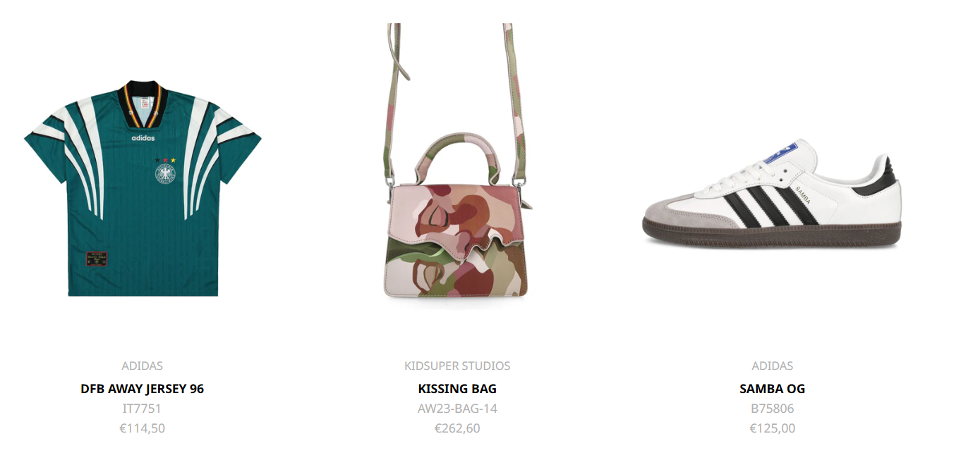Open the green DFB Away Jersey image
The width and height of the screenshot is (973, 453).
coord(143,188)
